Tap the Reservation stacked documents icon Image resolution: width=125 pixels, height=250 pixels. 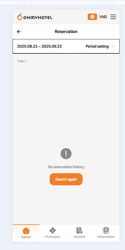point(106,230)
